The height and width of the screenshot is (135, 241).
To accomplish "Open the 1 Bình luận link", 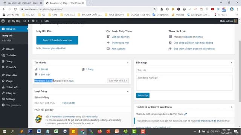I will coord(44,75).
